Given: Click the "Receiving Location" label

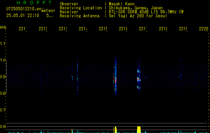Looking at the screenshot, I should pos(81,8).
